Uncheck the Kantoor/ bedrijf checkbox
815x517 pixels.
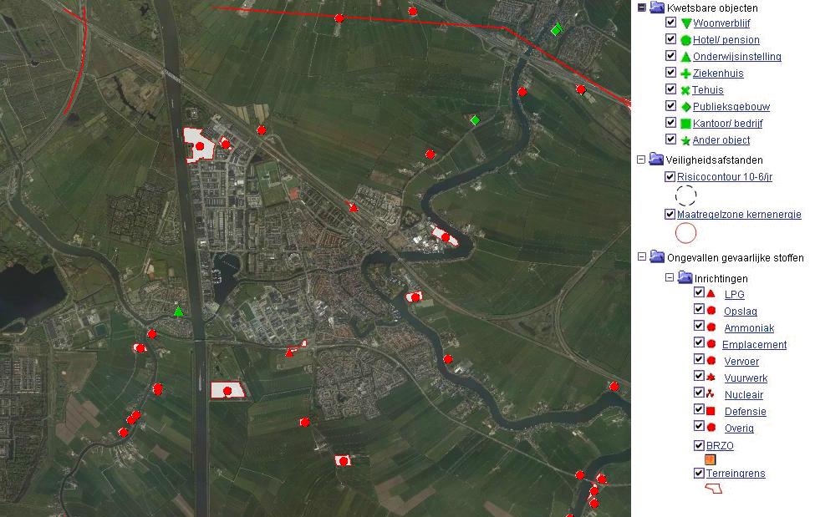point(670,122)
